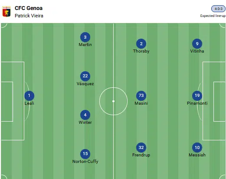Select Vitinha's number 9 player circle
The width and height of the screenshot is (226, 179).
(x=197, y=43)
